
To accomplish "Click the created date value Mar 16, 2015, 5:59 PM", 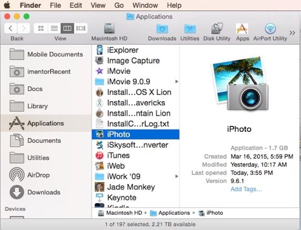I will (262, 157).
